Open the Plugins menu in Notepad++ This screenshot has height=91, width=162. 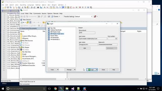(x=54, y=5)
